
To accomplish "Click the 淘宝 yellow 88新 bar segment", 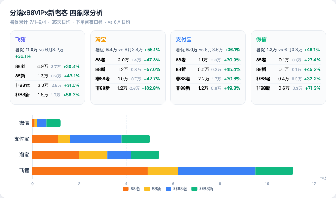I will click(x=93, y=155).
